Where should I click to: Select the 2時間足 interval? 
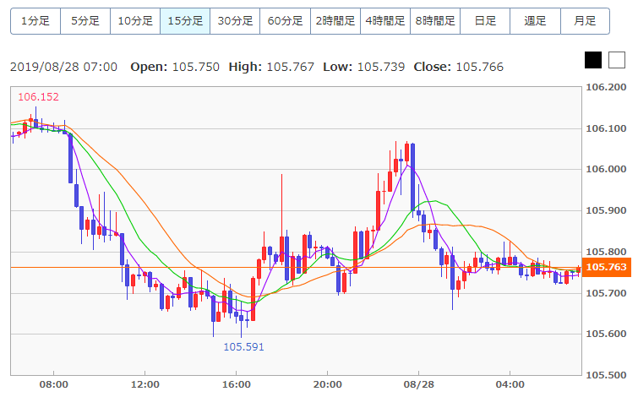[335, 21]
